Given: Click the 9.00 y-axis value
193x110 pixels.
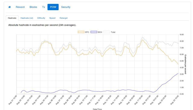Looking at the screenshot, I should pos(182,34).
